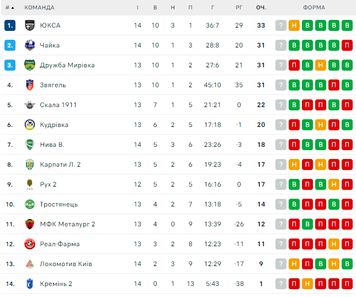Image resolution: width=356 pixels, height=297 pixels.
Task: Click the КОМАНДА column header
Action: click(39, 8)
